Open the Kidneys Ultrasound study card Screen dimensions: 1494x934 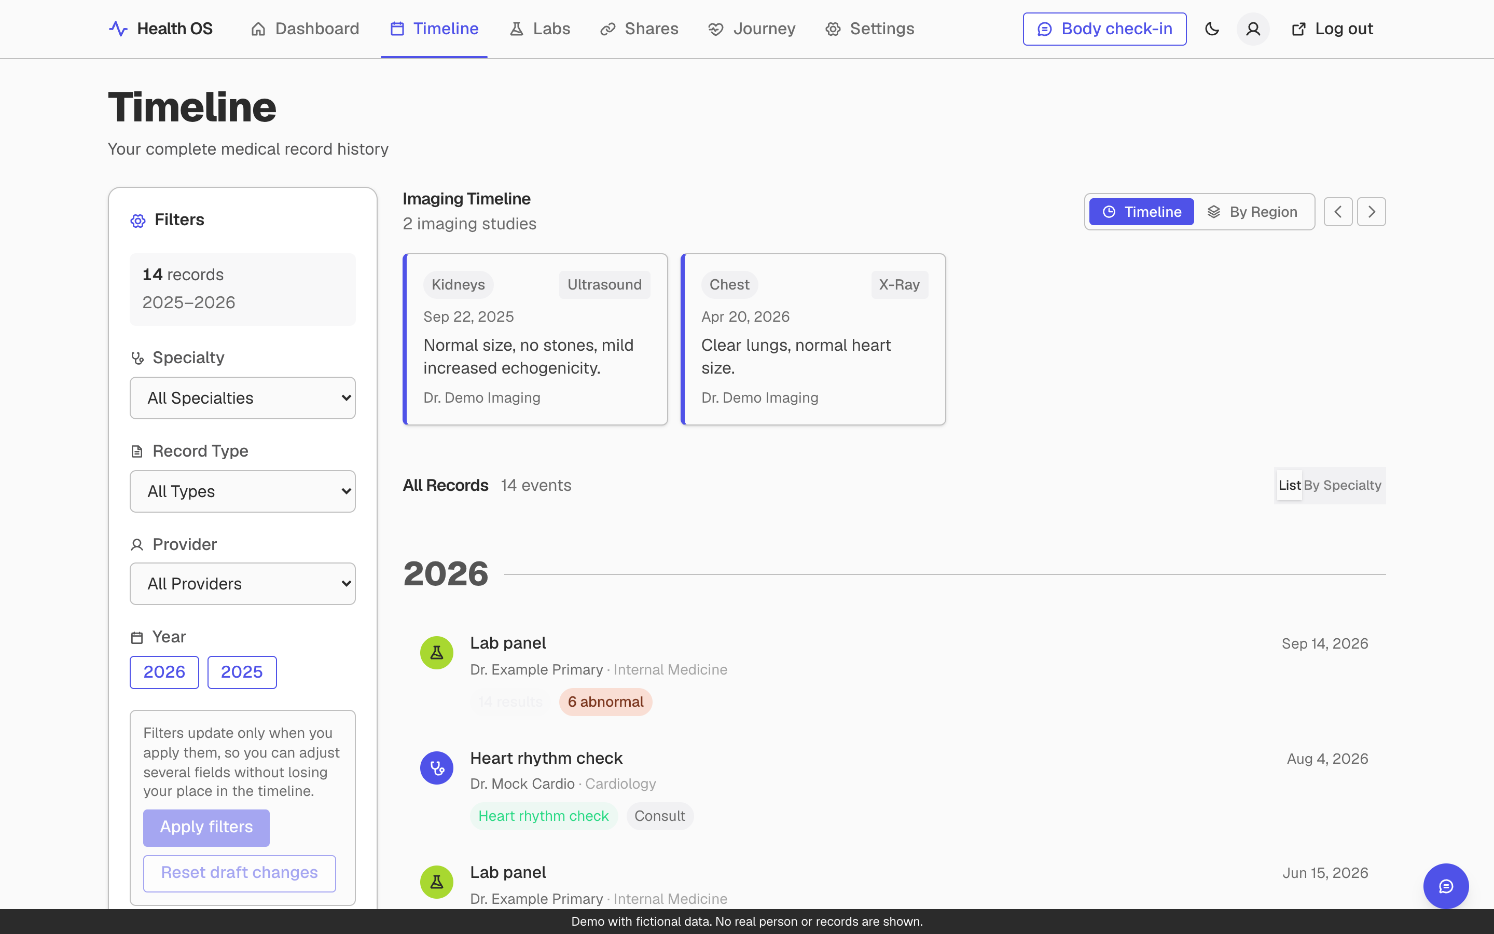click(535, 339)
